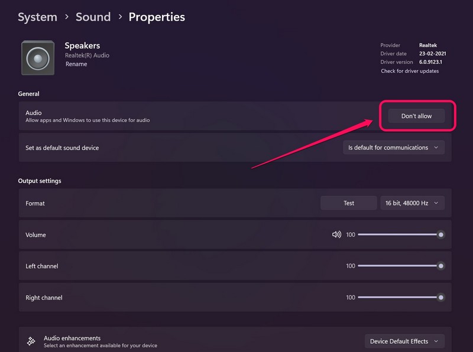Click the Set as default sound device row
The image size is (473, 352).
177,148
